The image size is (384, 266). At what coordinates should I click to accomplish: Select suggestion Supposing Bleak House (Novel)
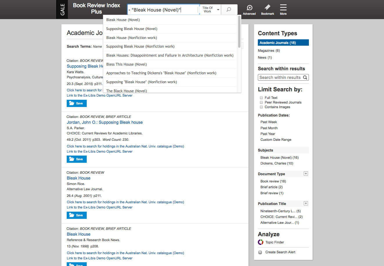pyautogui.click(x=170, y=29)
